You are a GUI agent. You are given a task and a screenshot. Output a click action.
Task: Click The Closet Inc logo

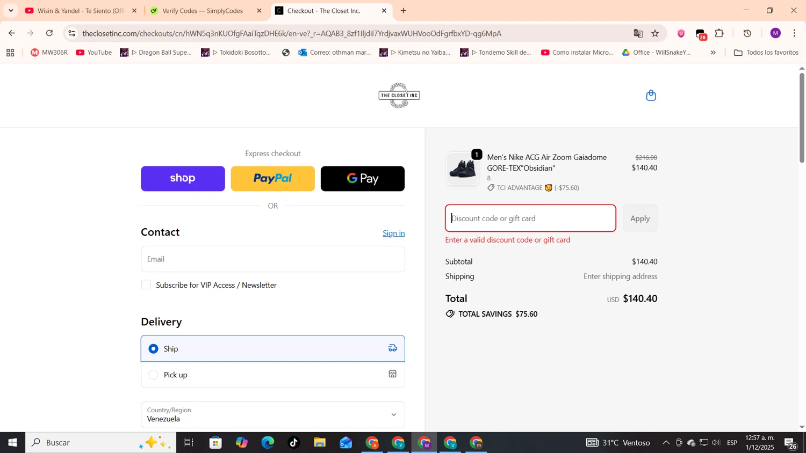399,96
